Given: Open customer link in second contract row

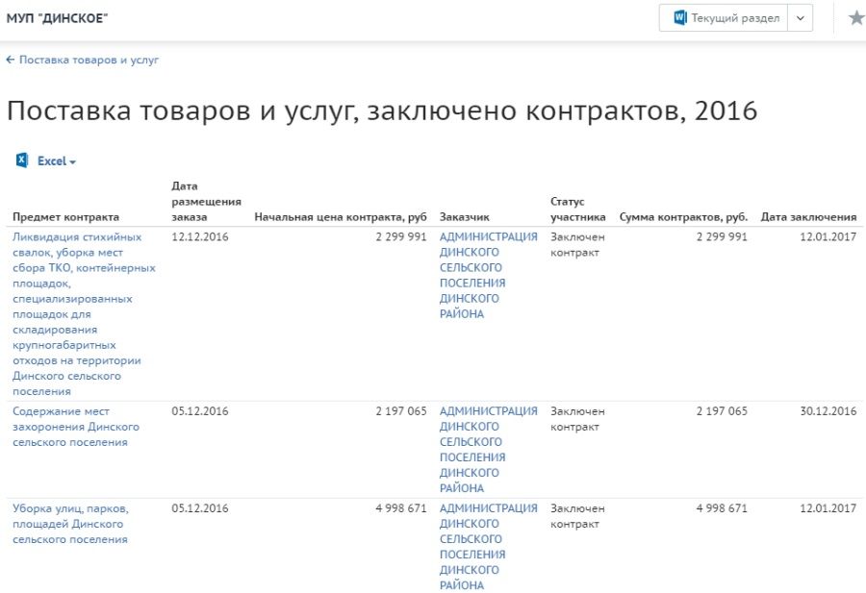Looking at the screenshot, I should click(x=488, y=449).
